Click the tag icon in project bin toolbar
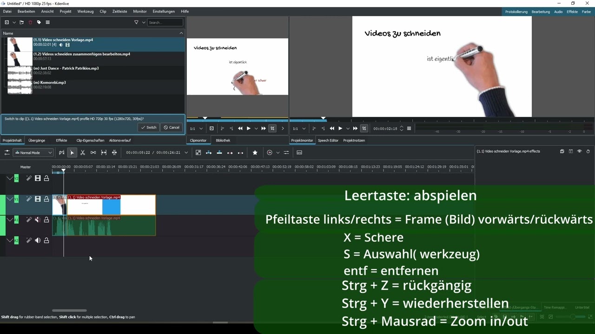595x334 pixels. point(39,22)
